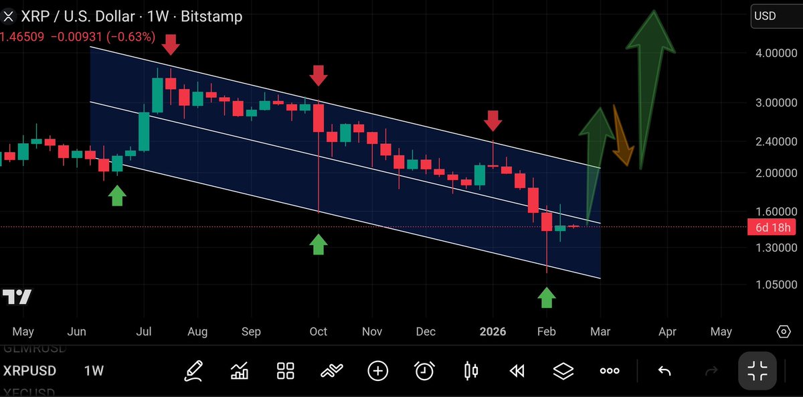This screenshot has height=397, width=803.
Task: Close symbol via X near XRP title
Action: tap(9, 17)
